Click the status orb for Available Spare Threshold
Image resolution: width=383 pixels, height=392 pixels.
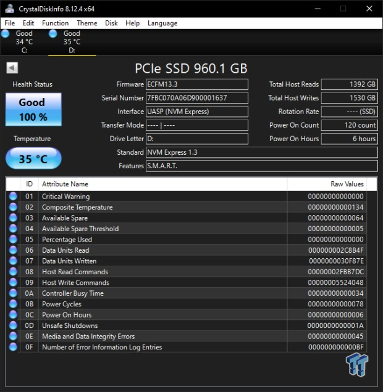click(13, 229)
